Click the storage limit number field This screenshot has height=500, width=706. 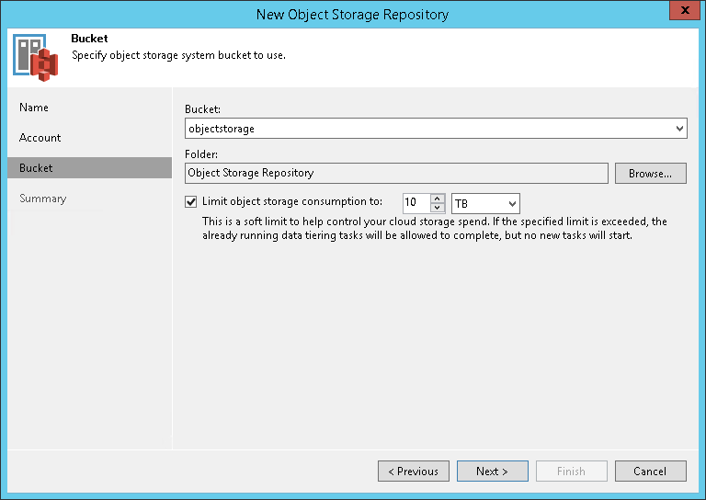tap(416, 203)
